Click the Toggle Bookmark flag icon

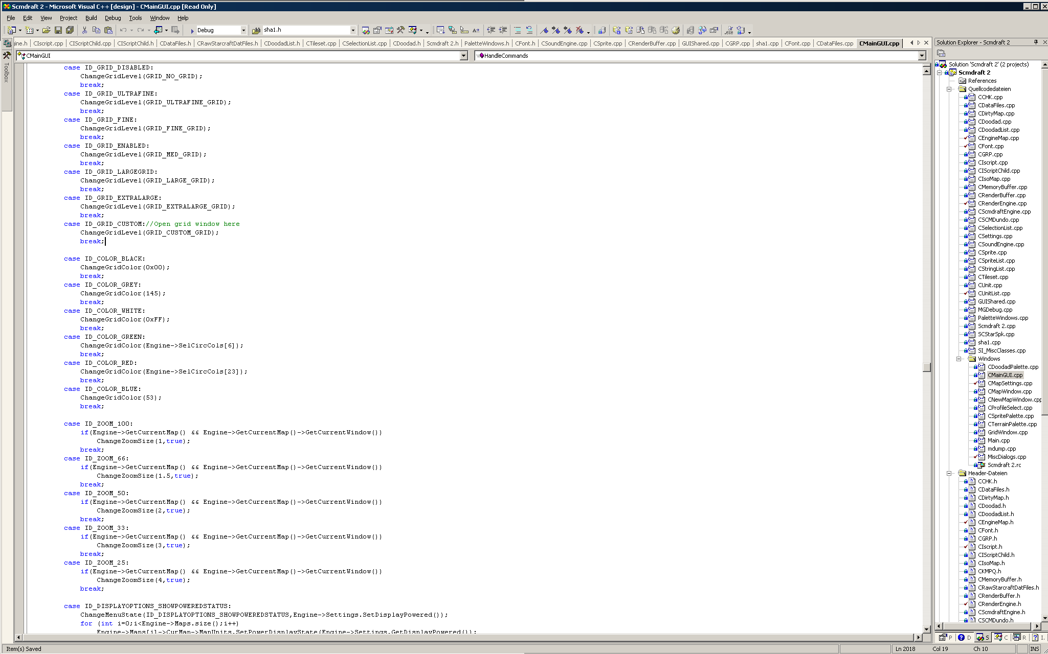click(x=544, y=30)
